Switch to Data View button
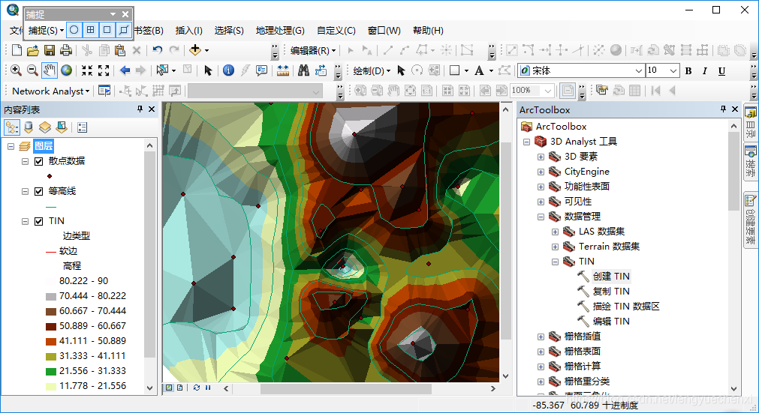 pos(169,388)
